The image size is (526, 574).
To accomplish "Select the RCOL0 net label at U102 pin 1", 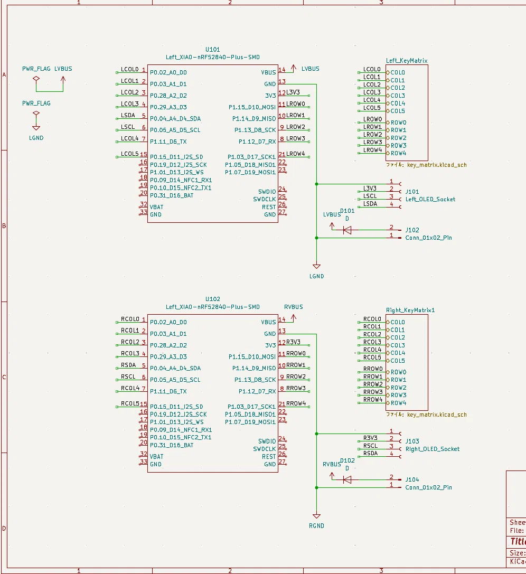I will (130, 319).
